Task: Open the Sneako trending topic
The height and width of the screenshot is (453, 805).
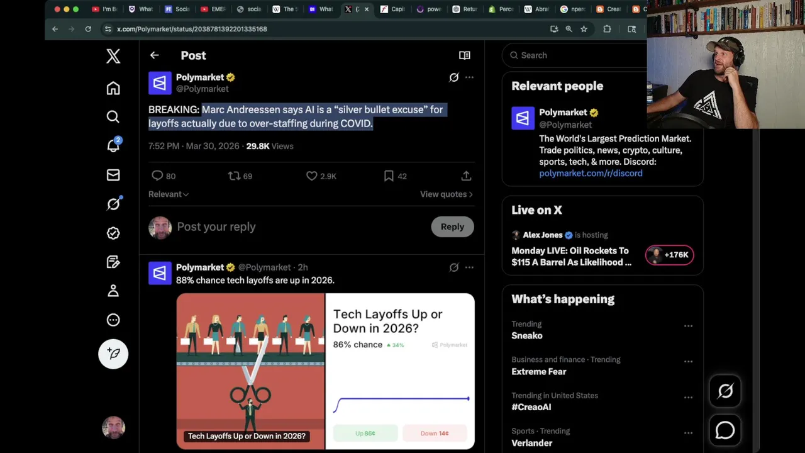Action: coord(527,335)
